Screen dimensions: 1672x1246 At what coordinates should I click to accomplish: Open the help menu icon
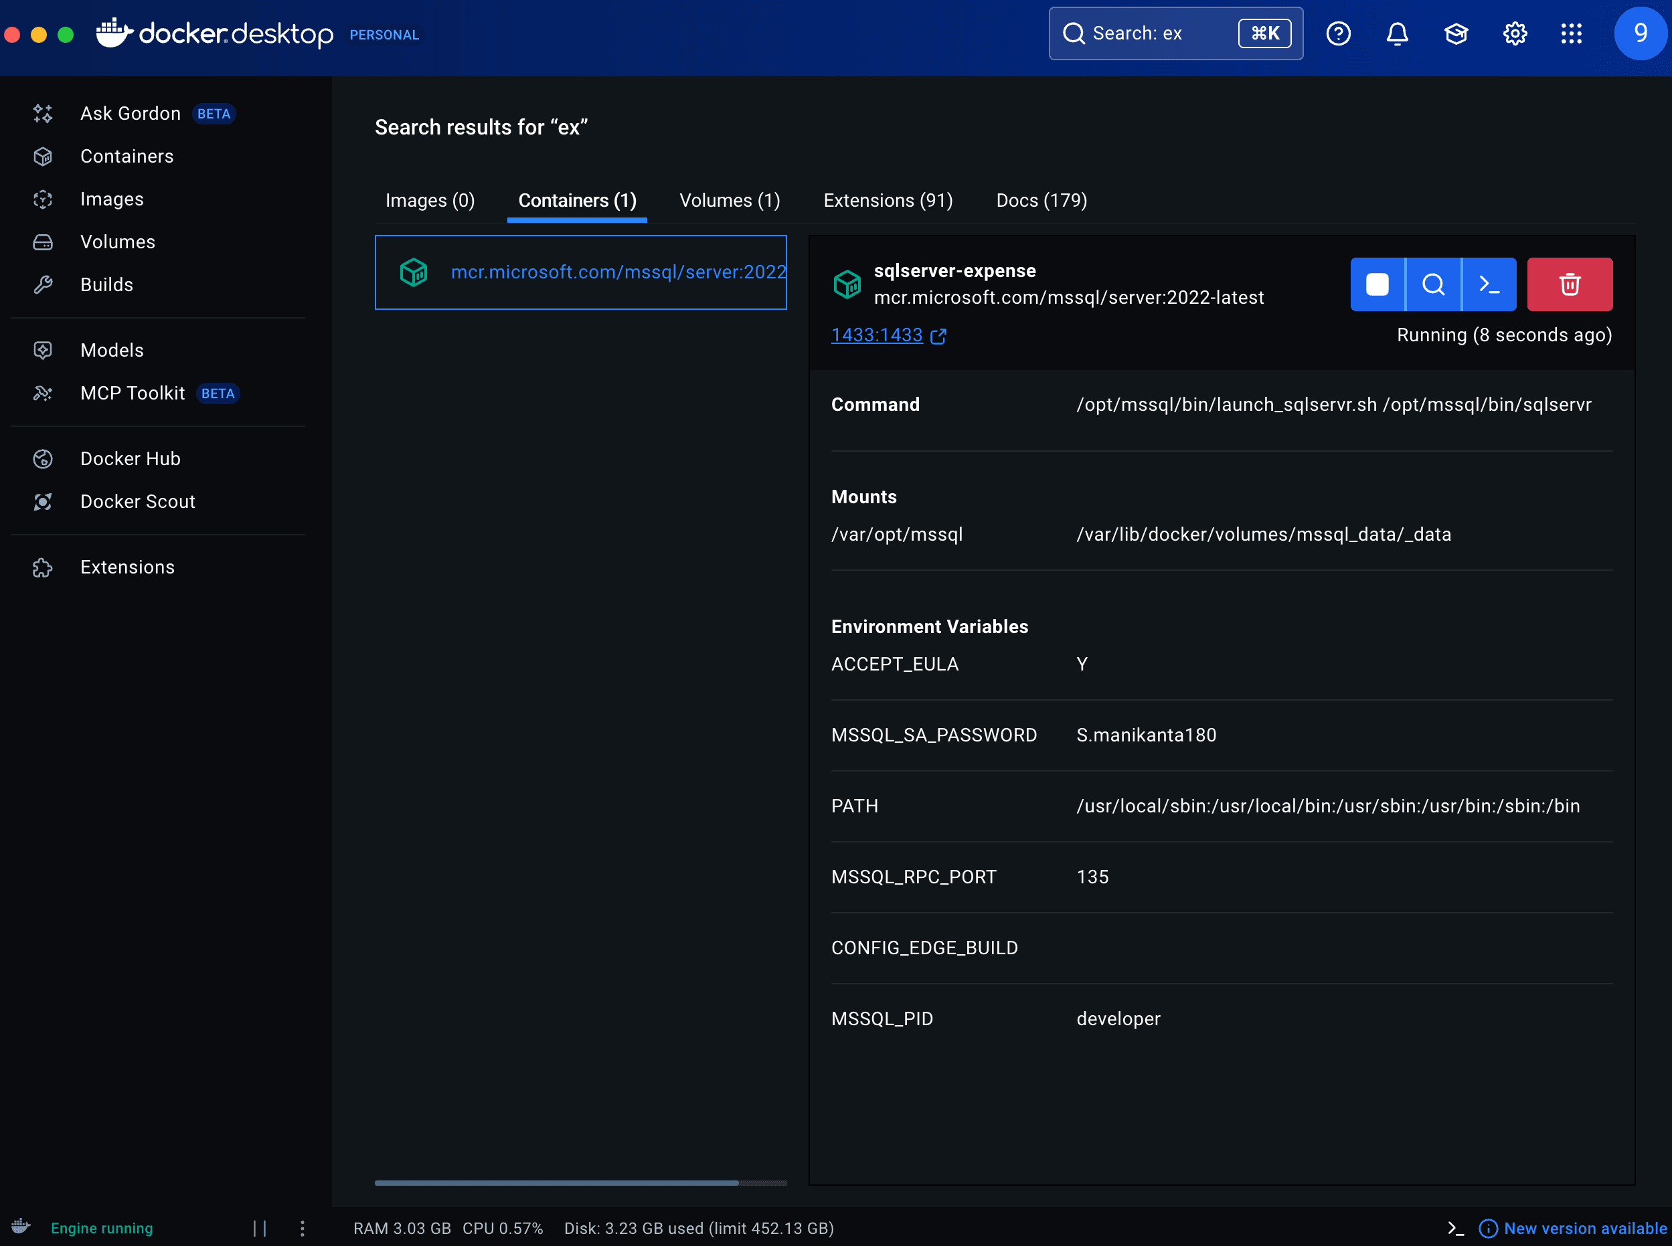(x=1338, y=33)
